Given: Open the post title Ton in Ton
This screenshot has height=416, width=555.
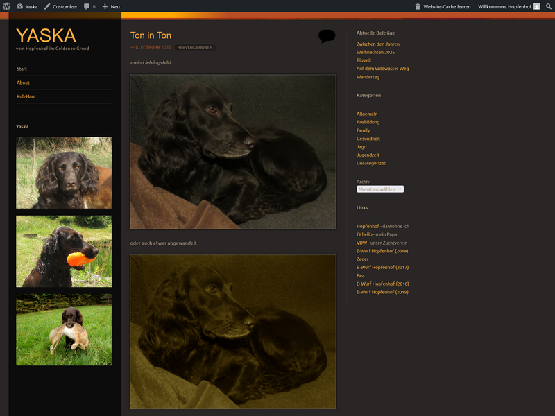Looking at the screenshot, I should tap(151, 35).
